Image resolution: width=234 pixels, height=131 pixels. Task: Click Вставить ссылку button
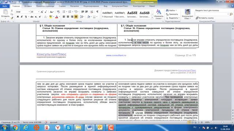pos(205,18)
